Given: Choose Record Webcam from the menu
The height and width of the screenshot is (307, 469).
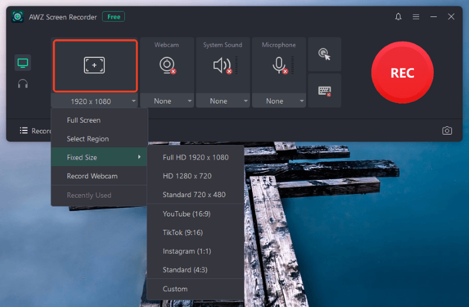Looking at the screenshot, I should [x=99, y=176].
